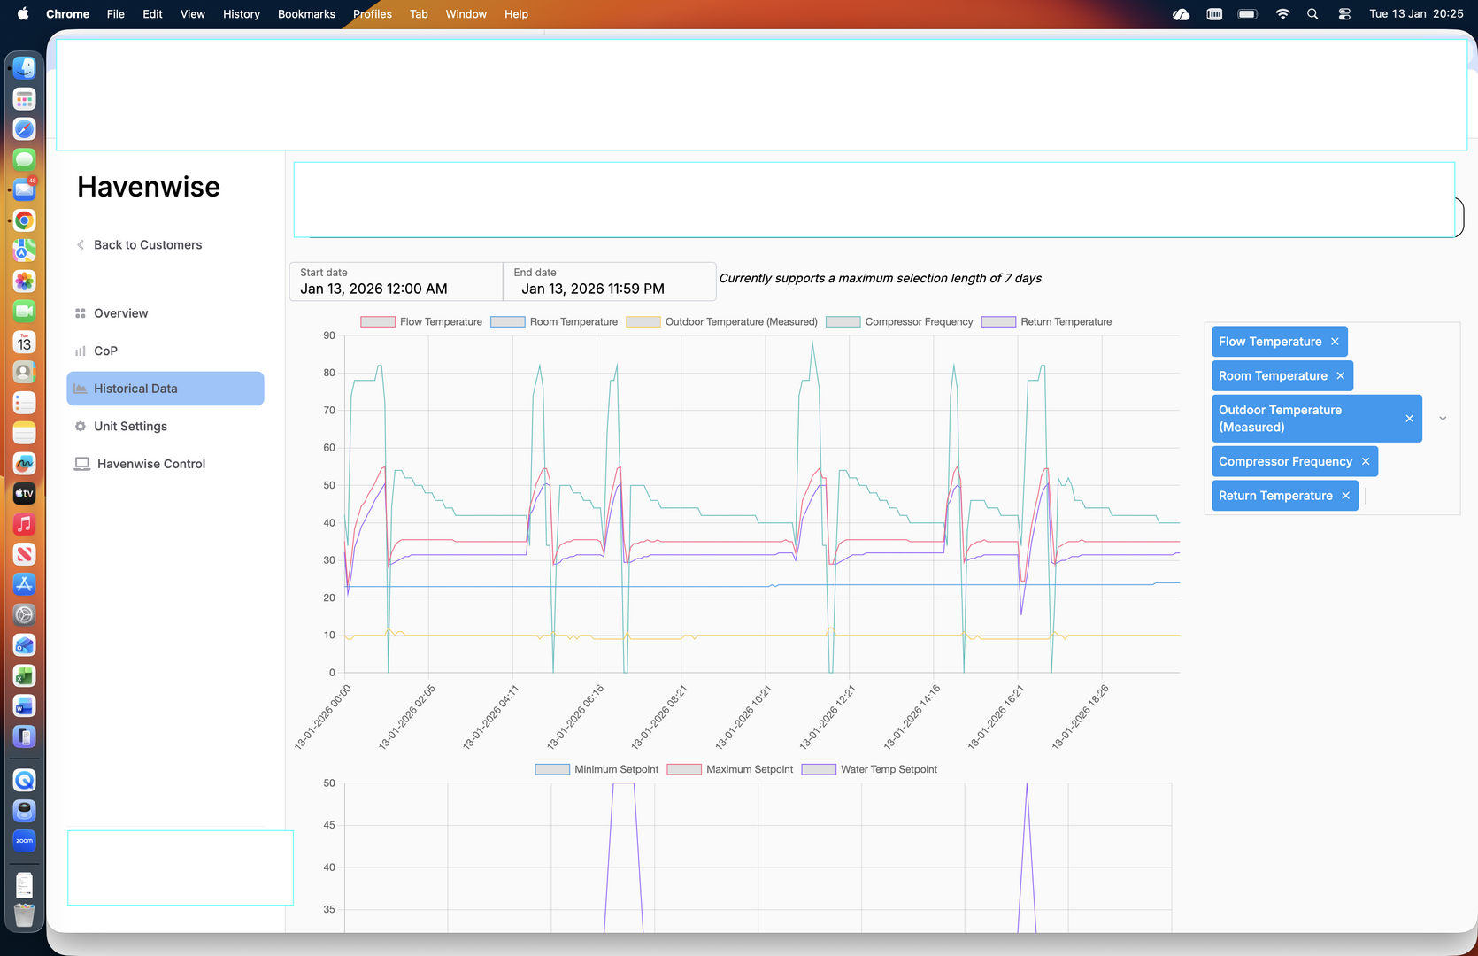
Task: Remove the Flow Temperature tag
Action: 1335,342
